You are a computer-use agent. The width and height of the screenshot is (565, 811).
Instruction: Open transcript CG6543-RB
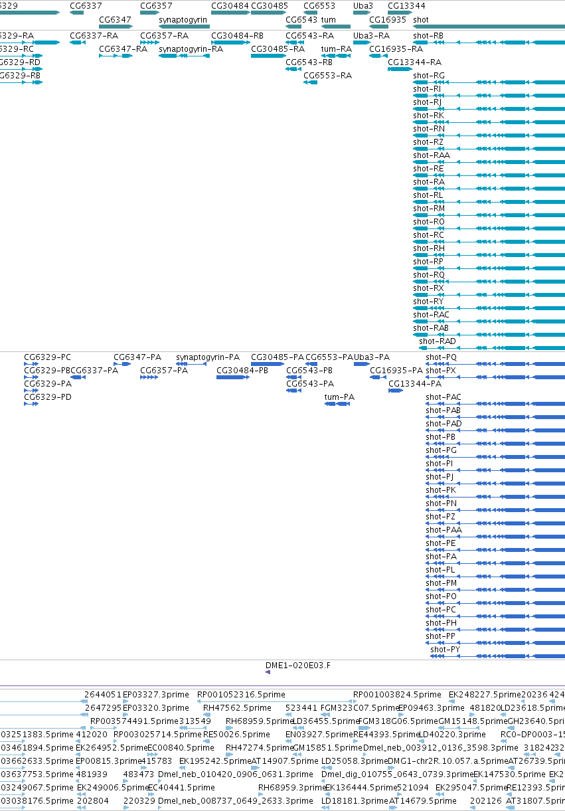click(309, 62)
